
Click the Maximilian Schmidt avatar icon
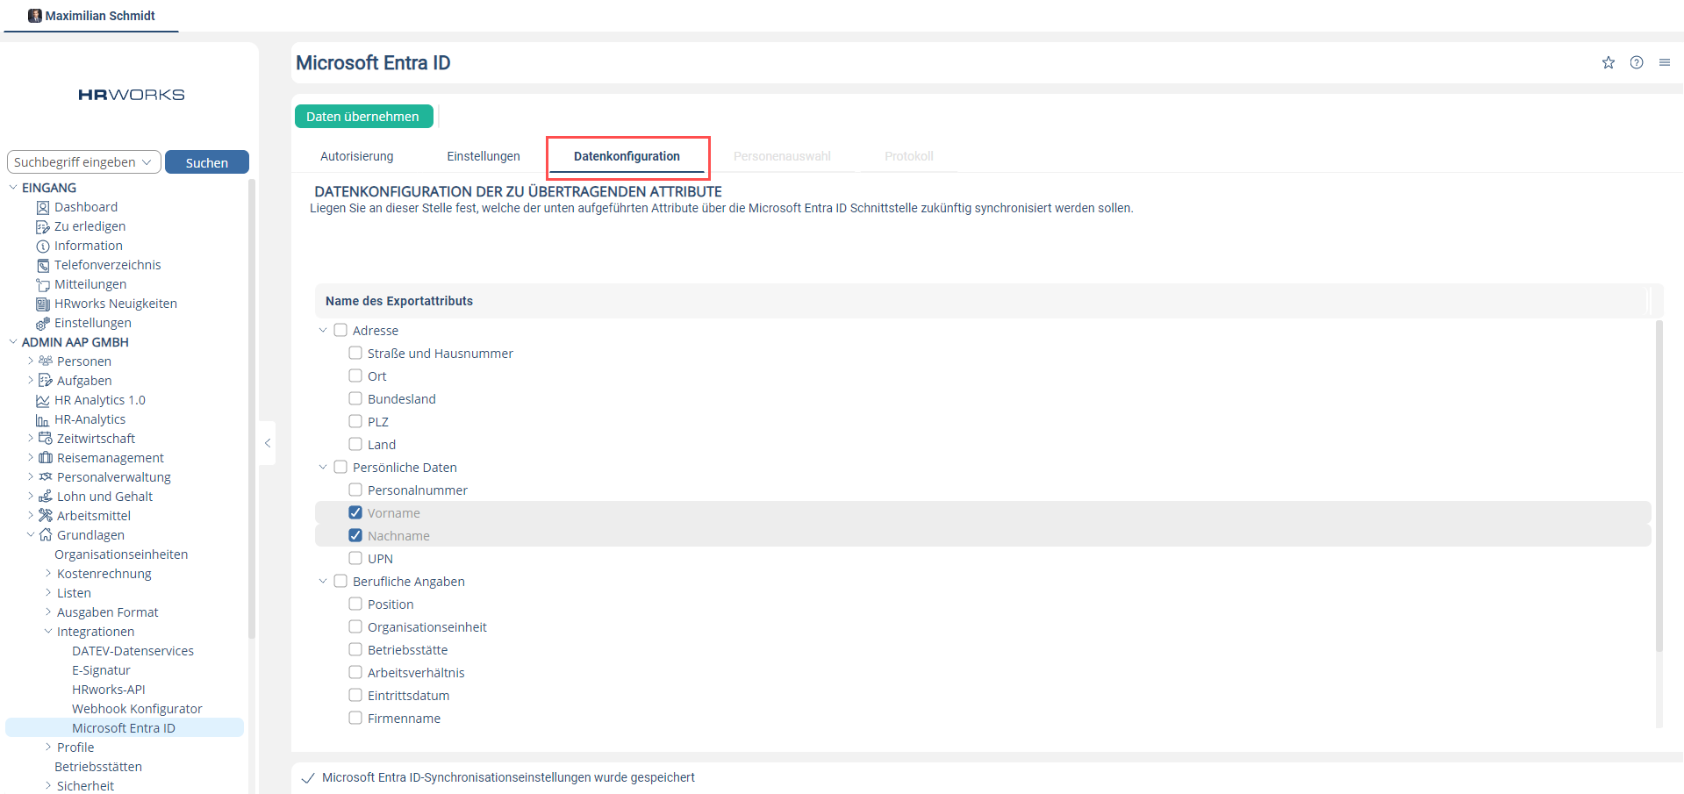click(35, 16)
